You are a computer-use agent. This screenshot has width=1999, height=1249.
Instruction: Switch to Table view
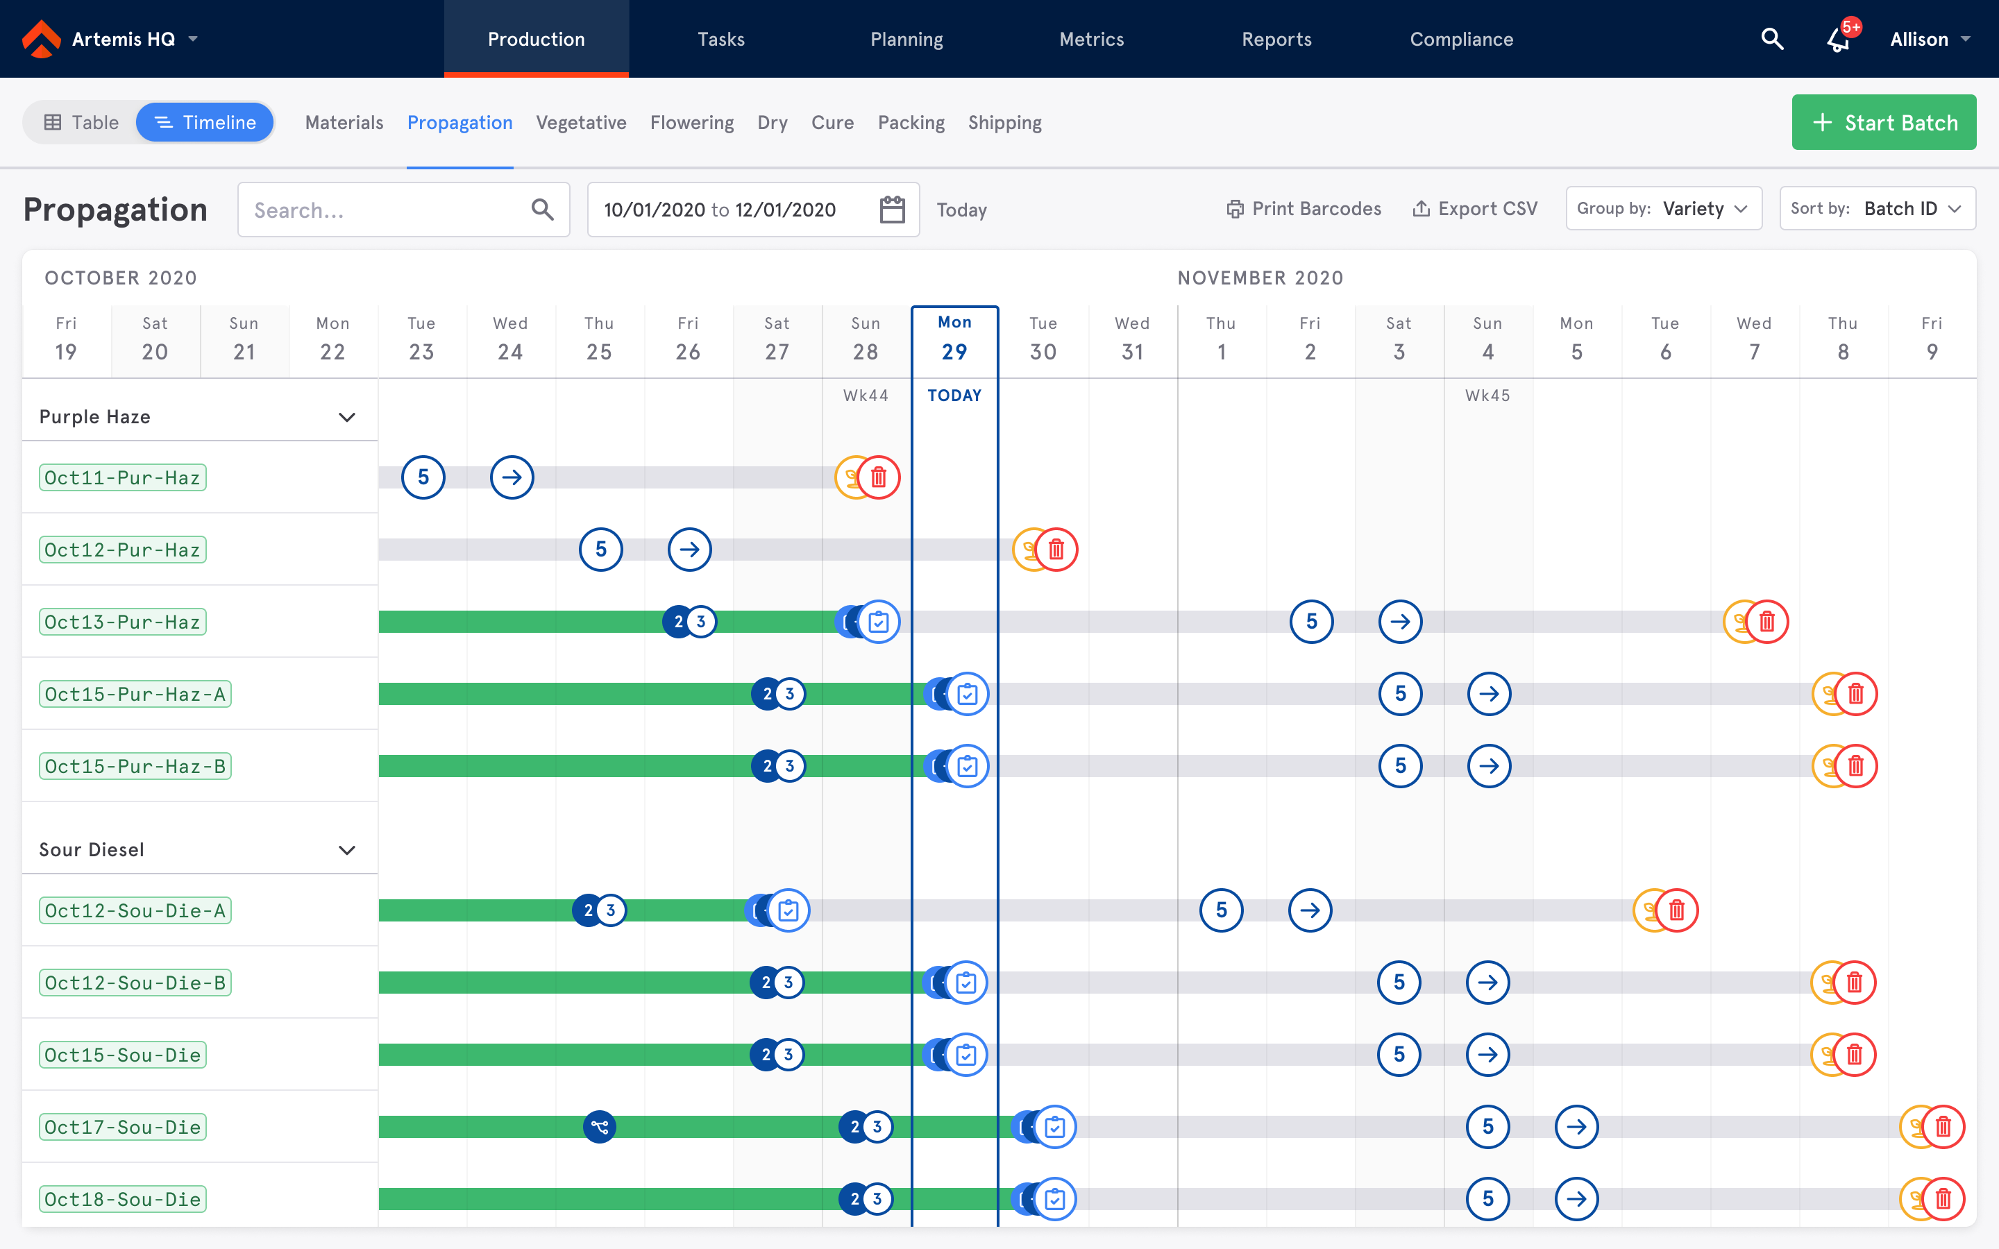pyautogui.click(x=82, y=122)
